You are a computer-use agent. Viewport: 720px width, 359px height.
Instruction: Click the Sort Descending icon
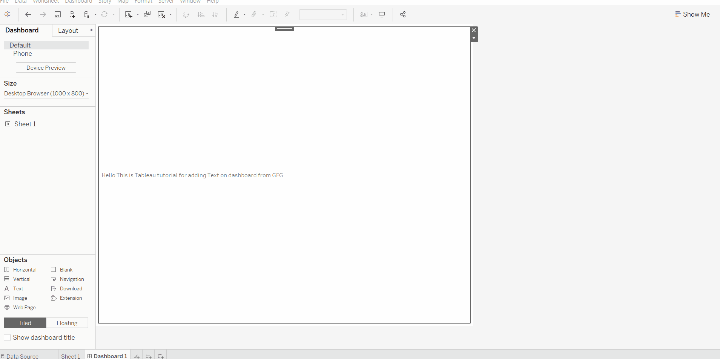tap(216, 14)
